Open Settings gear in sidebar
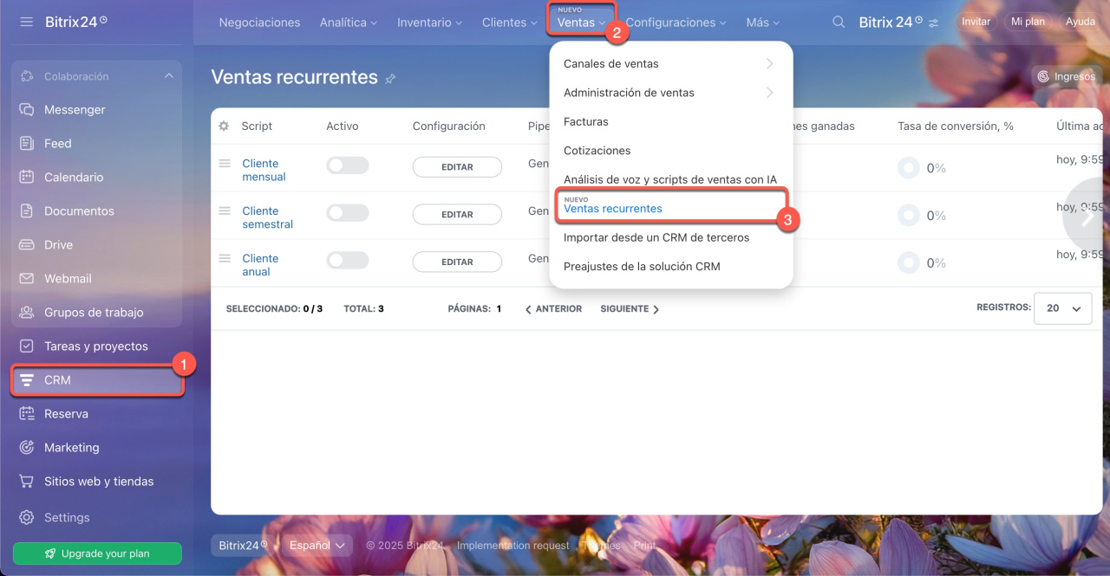 click(x=27, y=517)
